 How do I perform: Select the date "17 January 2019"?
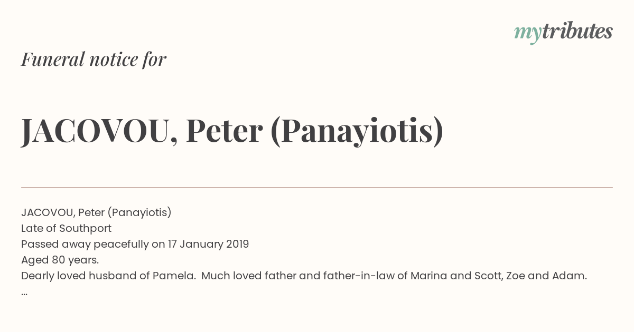coord(208,244)
